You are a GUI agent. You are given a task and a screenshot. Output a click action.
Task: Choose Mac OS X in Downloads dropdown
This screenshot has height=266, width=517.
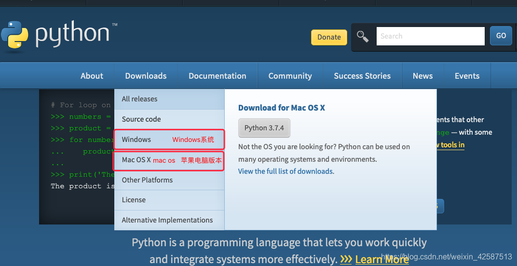[x=169, y=160]
